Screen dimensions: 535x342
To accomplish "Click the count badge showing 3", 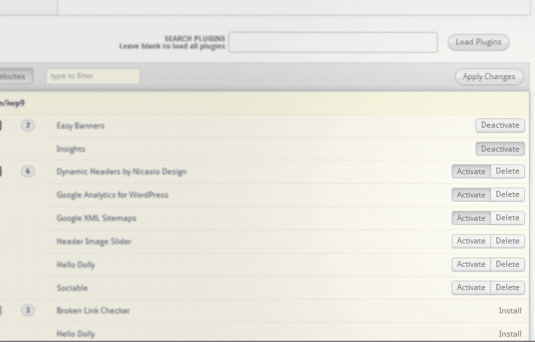I will [28, 310].
